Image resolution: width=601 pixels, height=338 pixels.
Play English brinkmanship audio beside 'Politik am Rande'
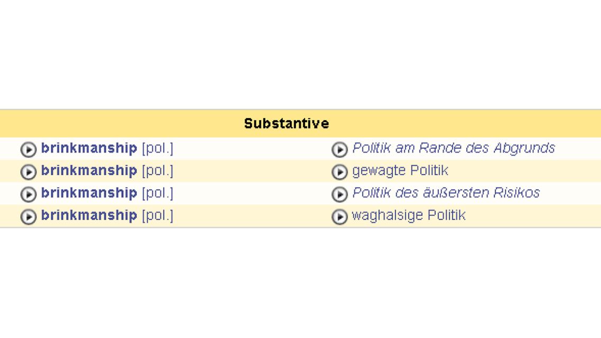point(29,149)
